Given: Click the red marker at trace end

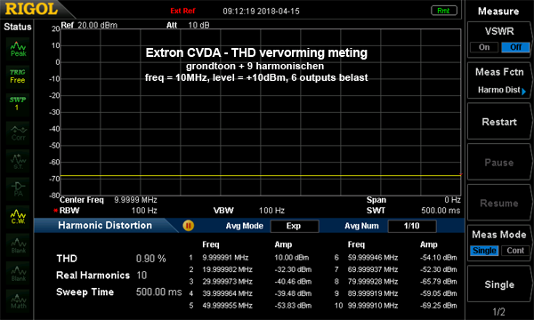Looking at the screenshot, I should pos(460,174).
